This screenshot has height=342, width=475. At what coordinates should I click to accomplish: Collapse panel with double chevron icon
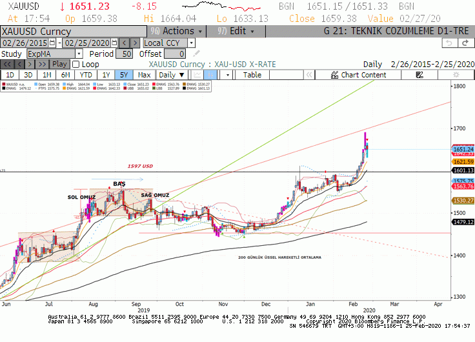point(309,75)
